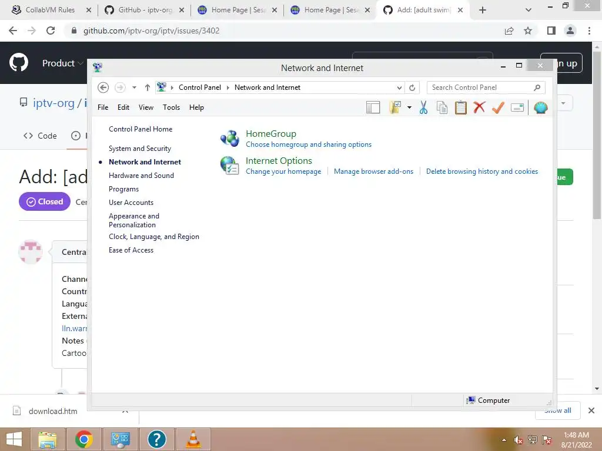
Task: Bookmark this page with the star icon
Action: 528,31
